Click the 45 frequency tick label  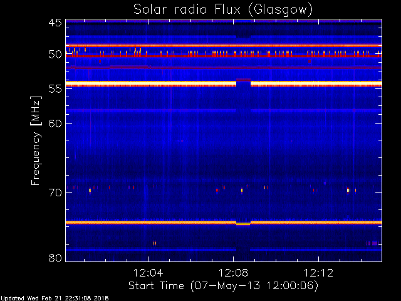pyautogui.click(x=55, y=23)
